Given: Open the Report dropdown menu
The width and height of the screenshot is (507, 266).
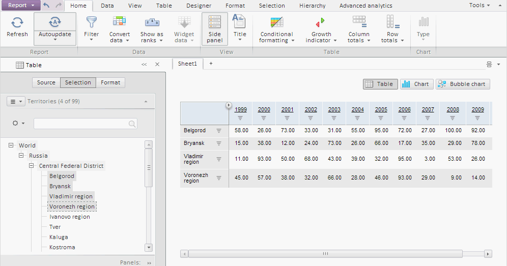Looking at the screenshot, I should tap(20, 6).
